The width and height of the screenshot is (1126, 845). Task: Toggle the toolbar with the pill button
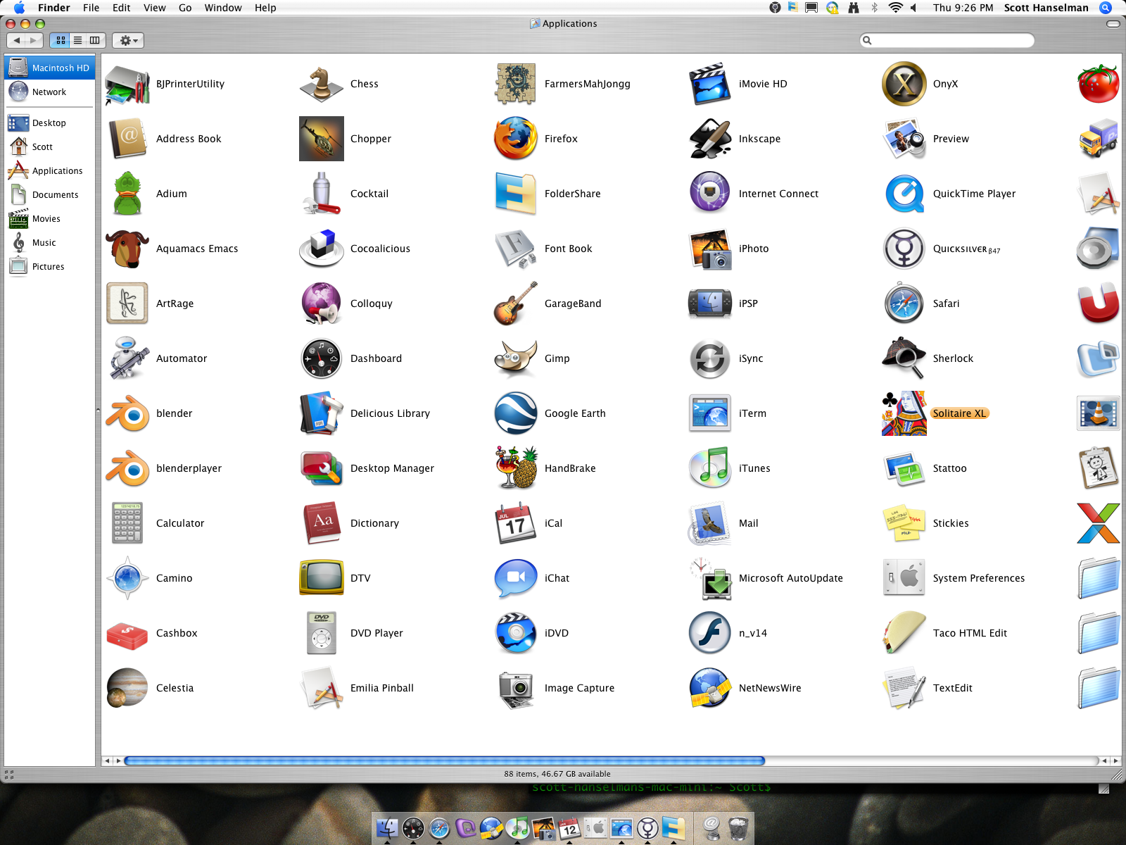1113,23
